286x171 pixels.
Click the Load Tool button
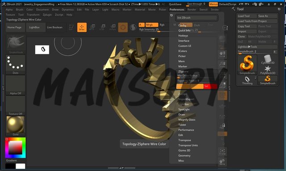[247, 16]
